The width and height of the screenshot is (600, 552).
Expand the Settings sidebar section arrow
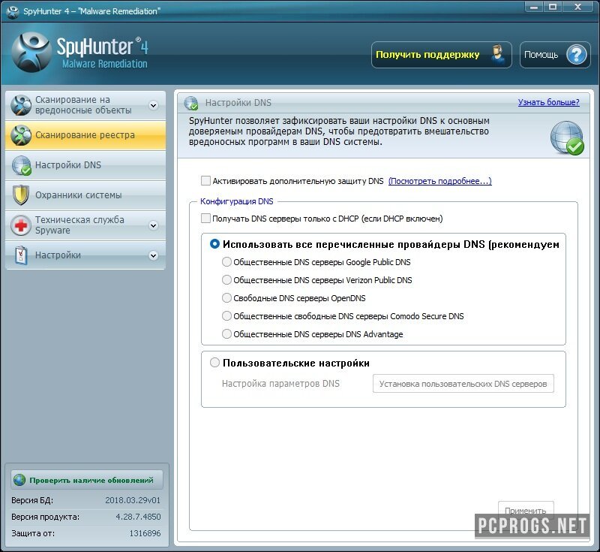tap(154, 255)
